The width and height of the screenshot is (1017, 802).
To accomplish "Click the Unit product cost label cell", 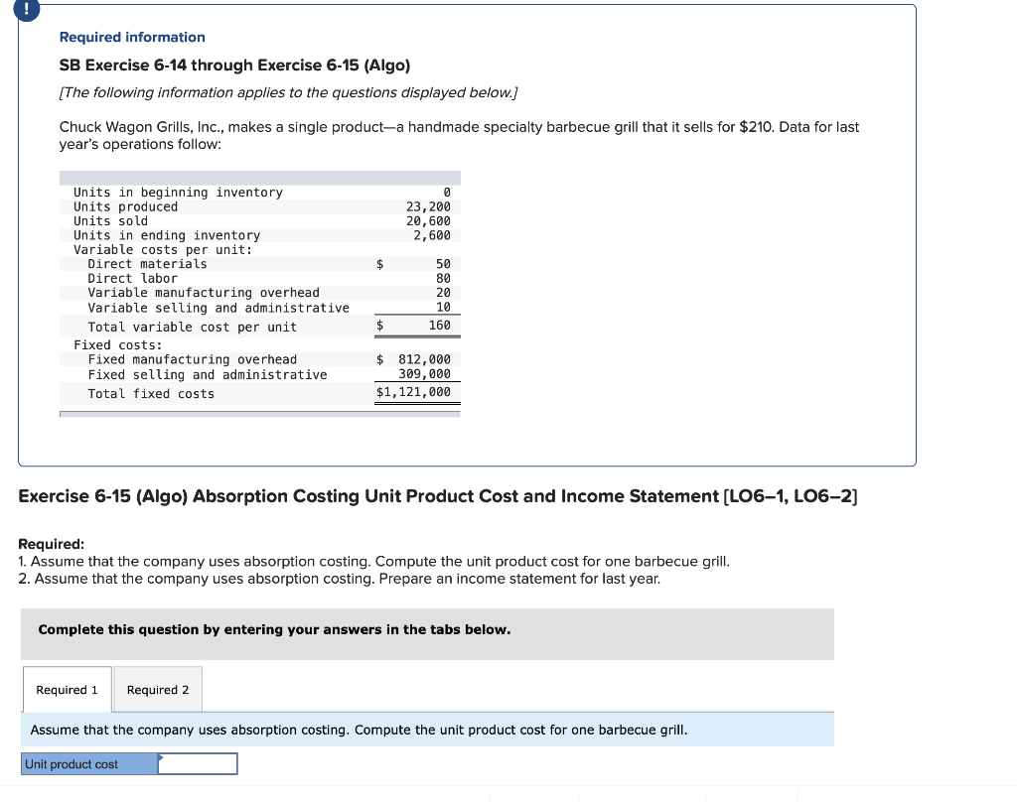I will point(88,763).
